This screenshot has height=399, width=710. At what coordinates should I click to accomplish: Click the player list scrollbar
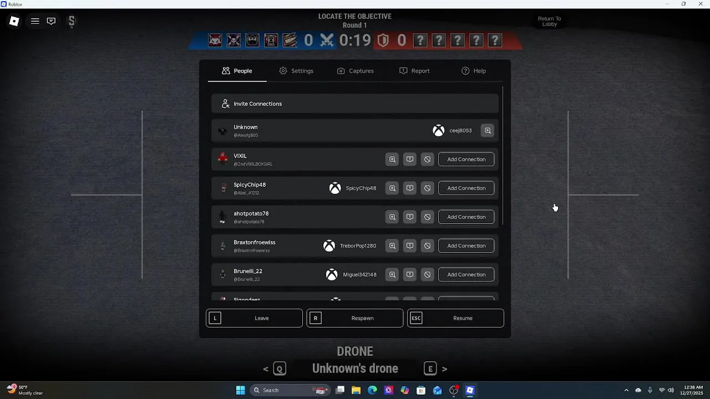pos(503,155)
